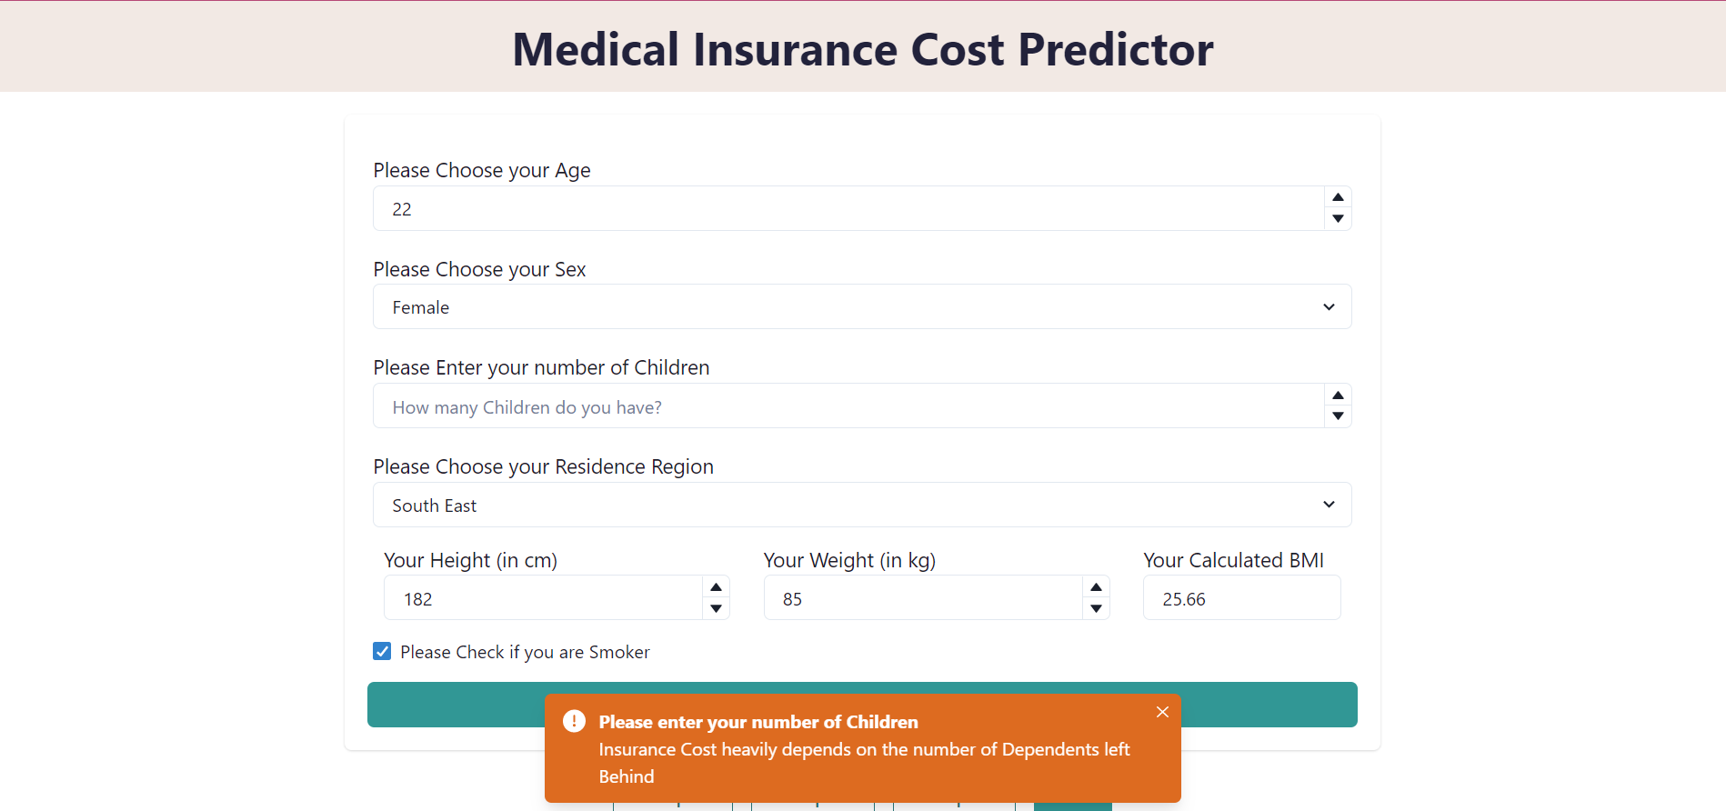1726x811 pixels.
Task: Decrease number of Children with the down arrow
Action: 1338,416
